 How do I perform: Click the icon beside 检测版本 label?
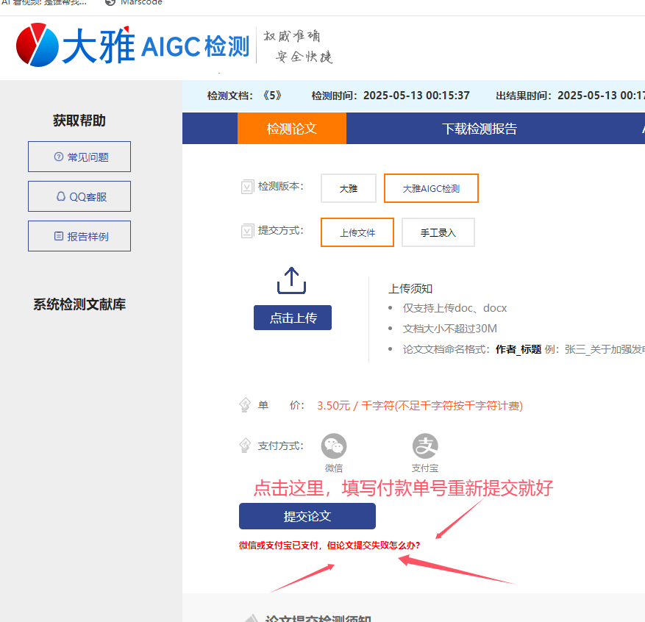tap(247, 187)
